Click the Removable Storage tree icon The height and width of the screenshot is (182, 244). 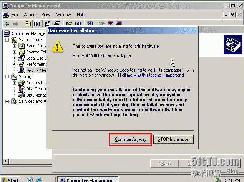[x=22, y=83]
